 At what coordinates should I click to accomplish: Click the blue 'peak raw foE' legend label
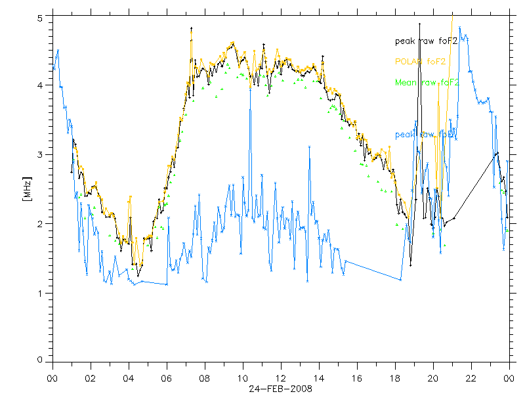pyautogui.click(x=425, y=135)
